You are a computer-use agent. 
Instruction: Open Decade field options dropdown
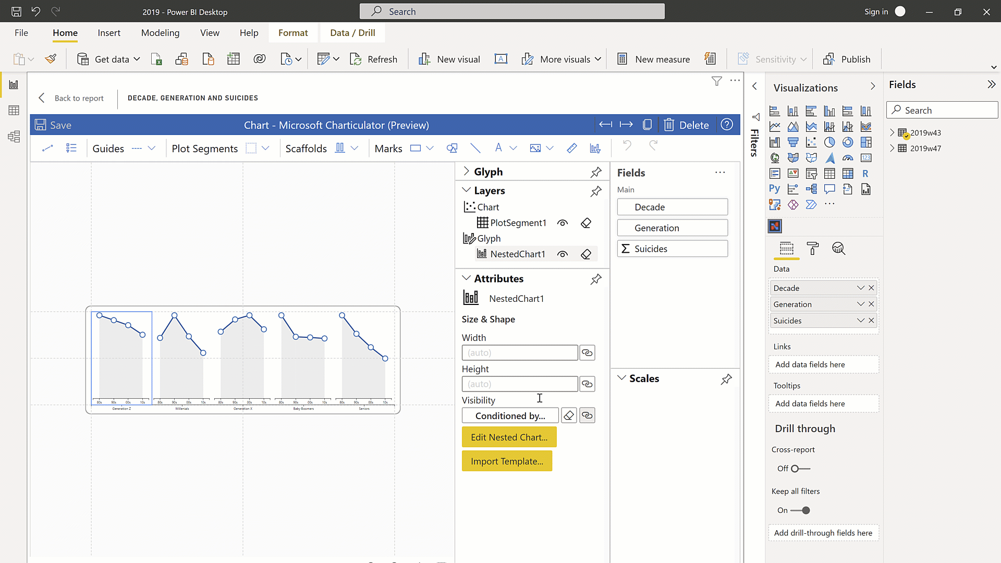tap(861, 288)
